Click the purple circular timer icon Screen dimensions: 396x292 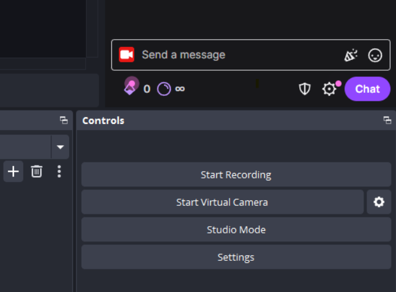[x=164, y=89]
